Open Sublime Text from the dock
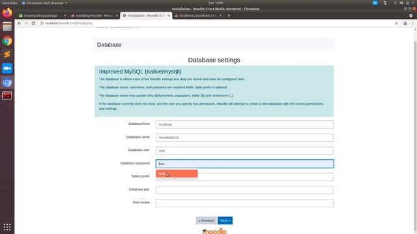417x234 pixels. pos(7,55)
